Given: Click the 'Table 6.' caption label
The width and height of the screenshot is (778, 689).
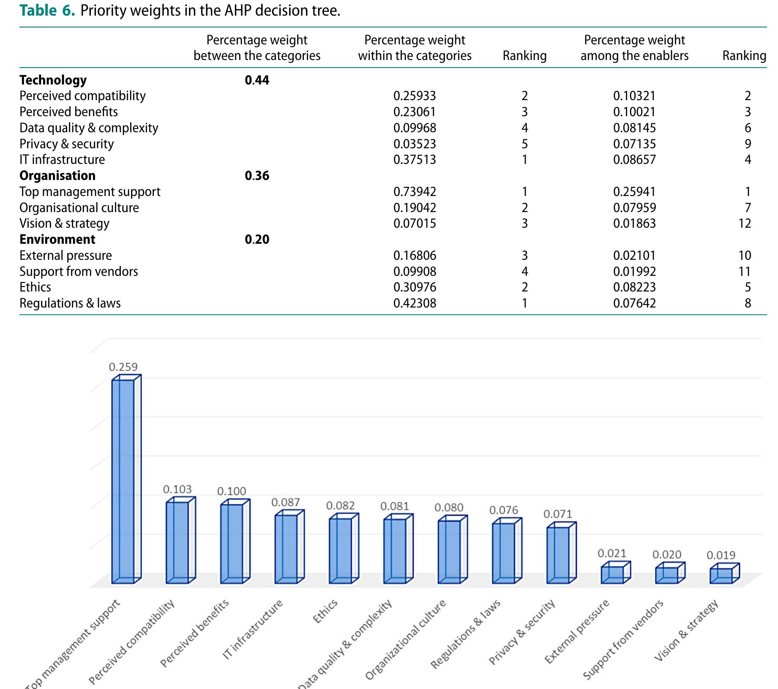Looking at the screenshot, I should point(47,11).
